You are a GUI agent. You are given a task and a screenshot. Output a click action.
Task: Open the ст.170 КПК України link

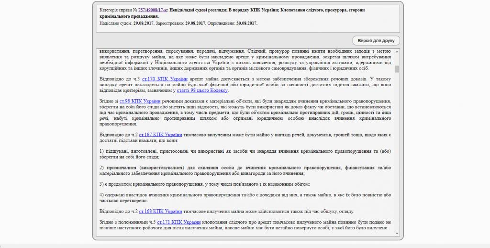click(165, 79)
